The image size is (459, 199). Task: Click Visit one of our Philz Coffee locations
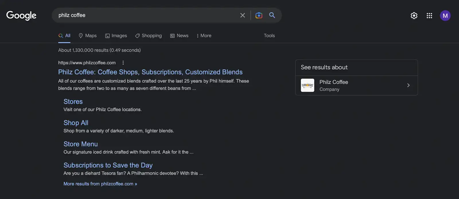pyautogui.click(x=102, y=110)
